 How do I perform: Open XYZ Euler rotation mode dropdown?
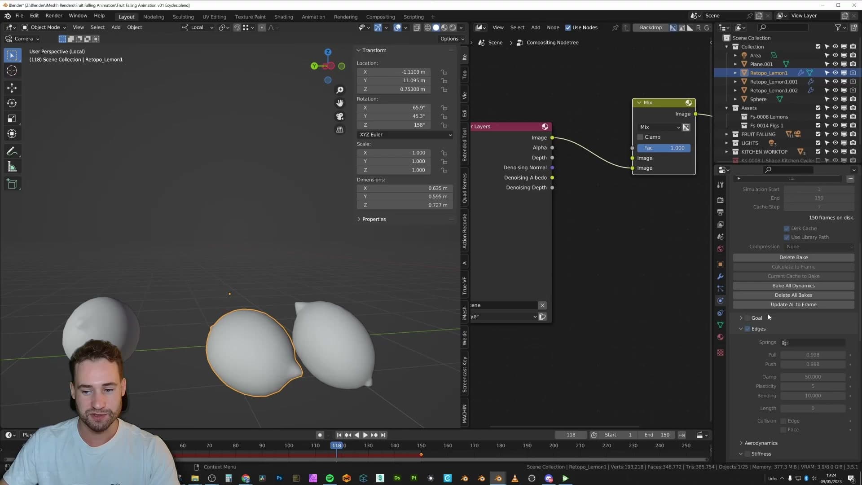click(x=405, y=135)
